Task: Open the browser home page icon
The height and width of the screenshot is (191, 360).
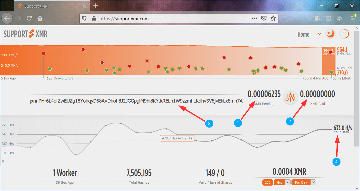Action: click(x=40, y=18)
